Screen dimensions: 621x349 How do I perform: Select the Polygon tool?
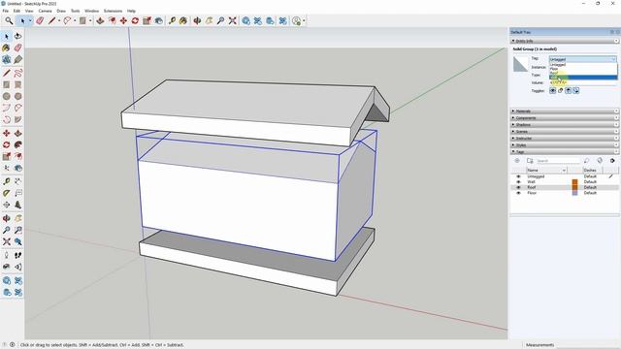(x=17, y=96)
